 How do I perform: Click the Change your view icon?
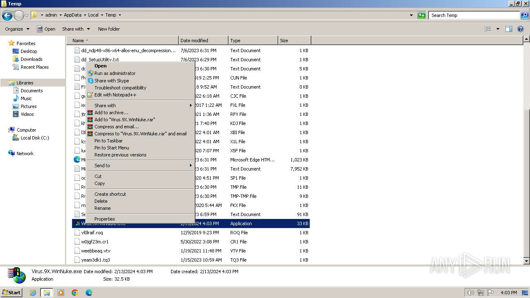488,29
